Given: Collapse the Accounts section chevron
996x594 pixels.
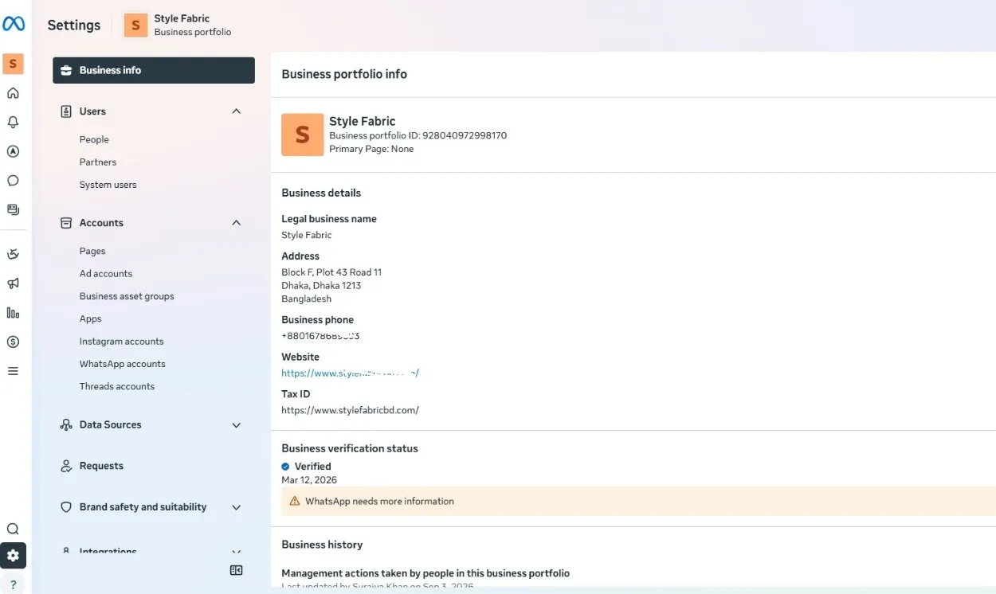Looking at the screenshot, I should click(236, 223).
